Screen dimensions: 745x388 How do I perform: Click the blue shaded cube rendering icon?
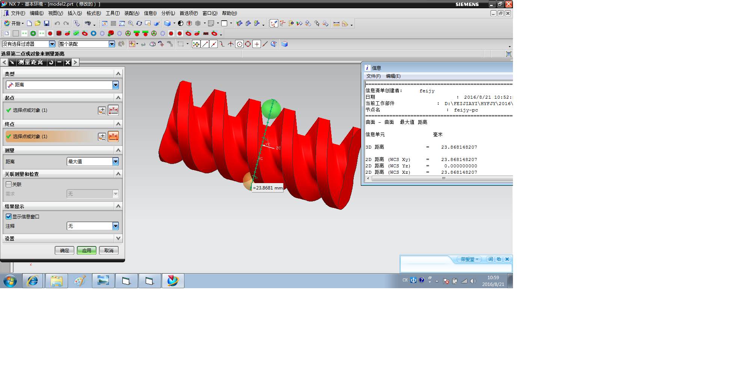tap(167, 23)
